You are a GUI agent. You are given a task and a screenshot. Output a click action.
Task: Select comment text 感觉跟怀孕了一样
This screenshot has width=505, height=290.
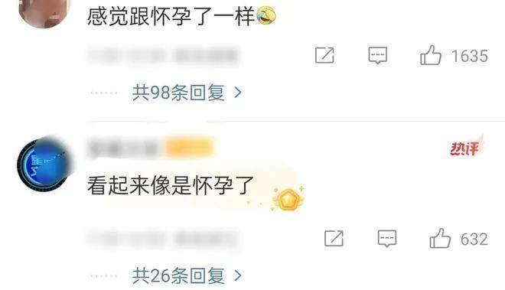171,16
